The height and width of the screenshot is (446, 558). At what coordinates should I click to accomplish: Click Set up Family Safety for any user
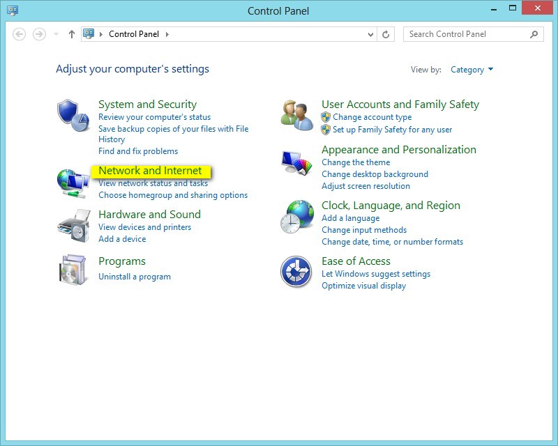point(392,130)
